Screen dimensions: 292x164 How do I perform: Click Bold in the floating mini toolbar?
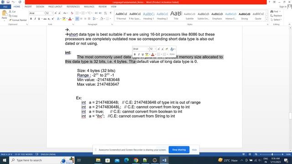coord(135,54)
